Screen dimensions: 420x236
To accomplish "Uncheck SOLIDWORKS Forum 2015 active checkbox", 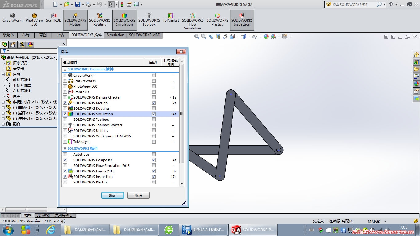I will (65, 171).
